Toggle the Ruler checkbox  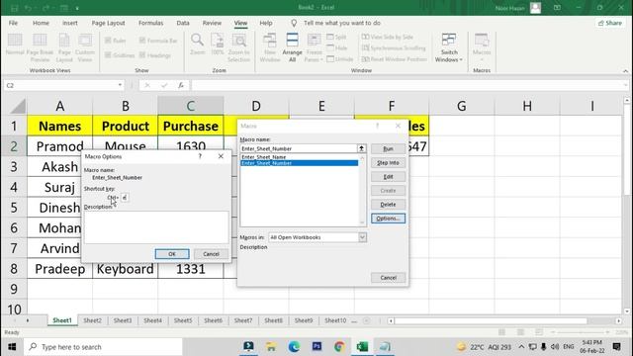tap(108, 41)
